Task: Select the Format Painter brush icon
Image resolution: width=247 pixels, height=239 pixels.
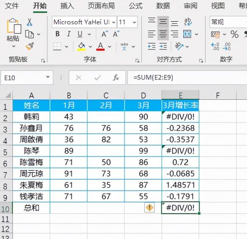Action: (30, 46)
